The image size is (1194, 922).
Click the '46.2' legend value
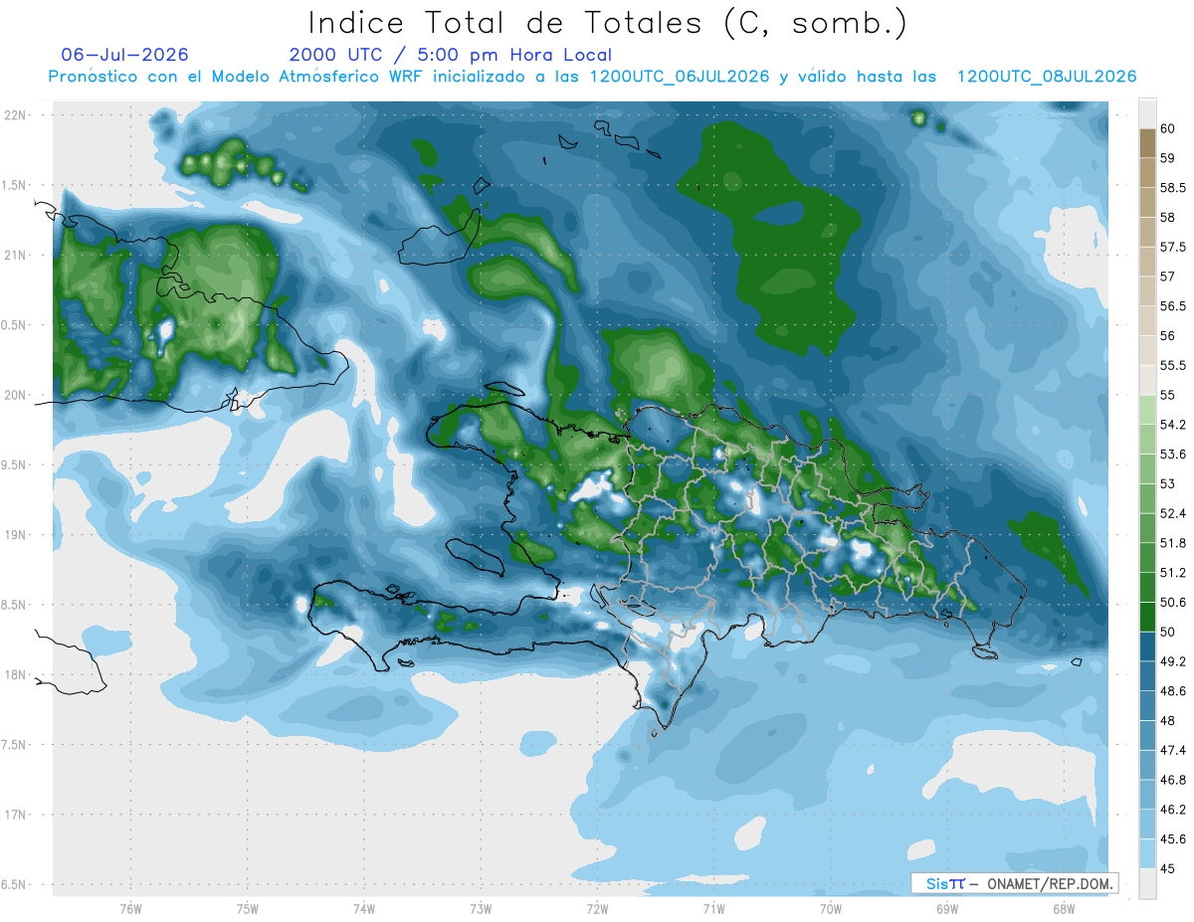click(x=1174, y=811)
